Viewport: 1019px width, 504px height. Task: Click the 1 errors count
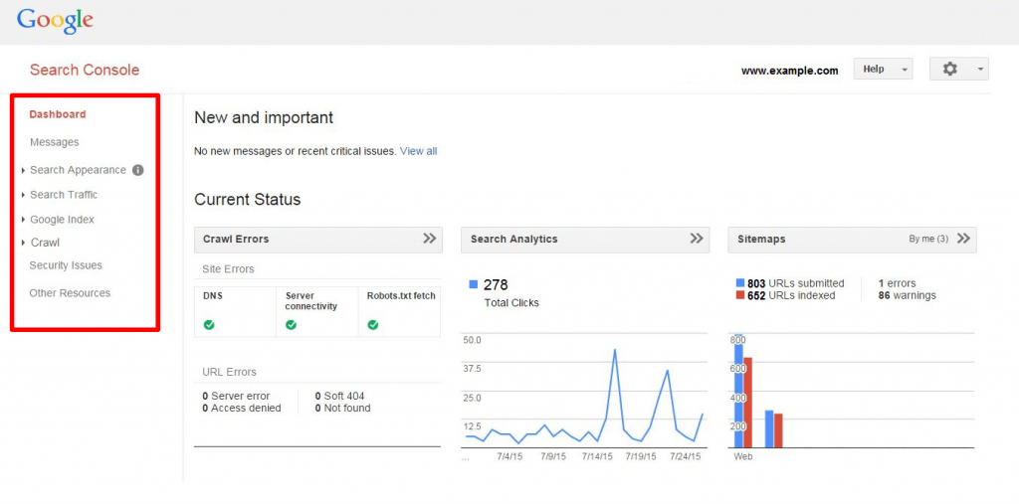[897, 283]
